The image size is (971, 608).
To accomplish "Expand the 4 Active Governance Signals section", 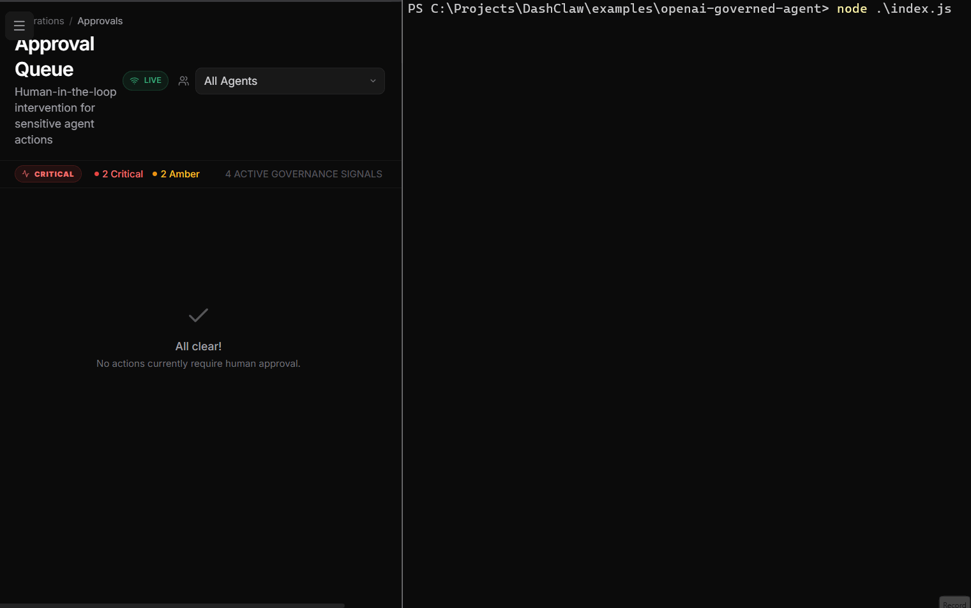I will click(x=303, y=174).
